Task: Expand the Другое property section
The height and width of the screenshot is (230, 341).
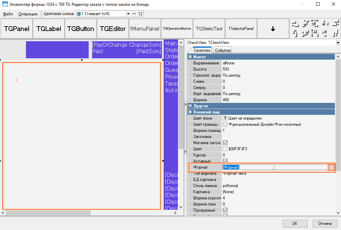Action: point(190,106)
